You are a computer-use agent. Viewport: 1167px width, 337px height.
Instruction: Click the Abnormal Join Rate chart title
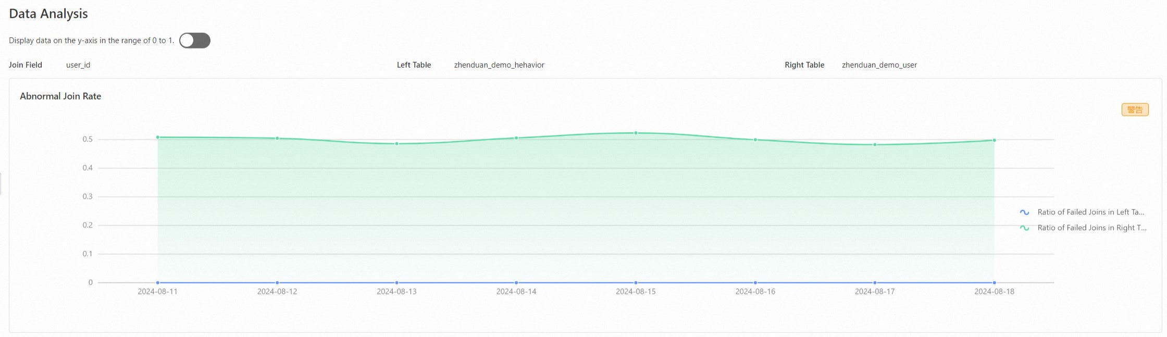(60, 96)
